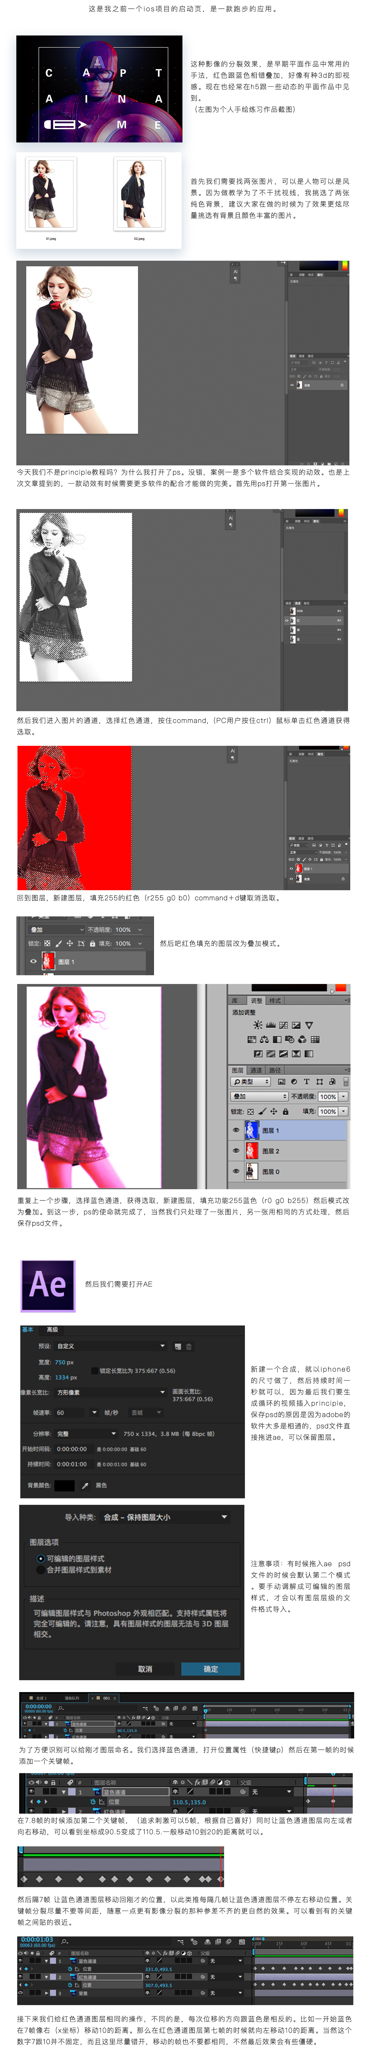366x2051 pixels.
Task: Open the 像素长宽比 方形像素 dropdown
Action: (111, 1392)
